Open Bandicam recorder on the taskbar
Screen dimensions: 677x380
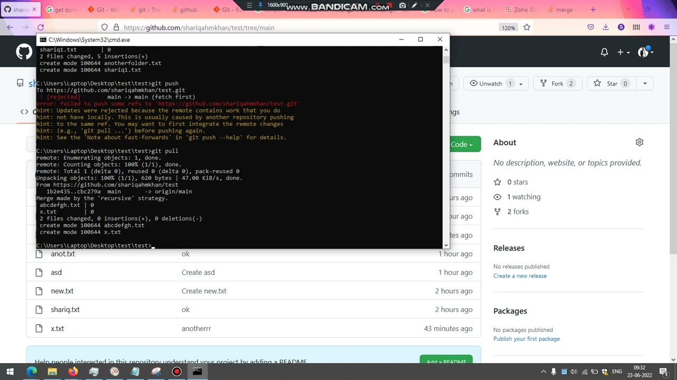click(x=177, y=372)
